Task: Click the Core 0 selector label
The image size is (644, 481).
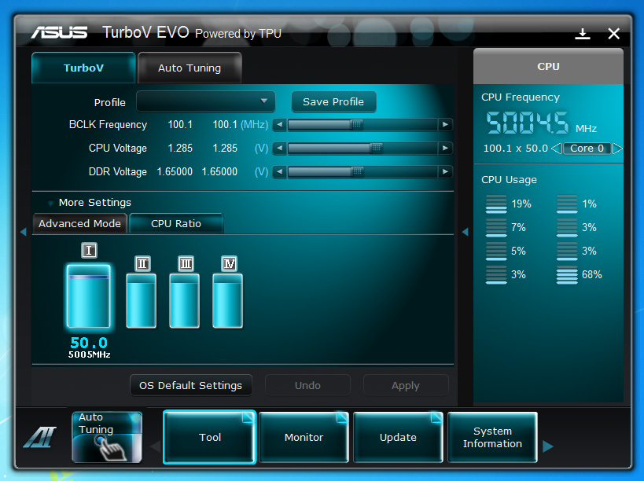Action: (587, 149)
